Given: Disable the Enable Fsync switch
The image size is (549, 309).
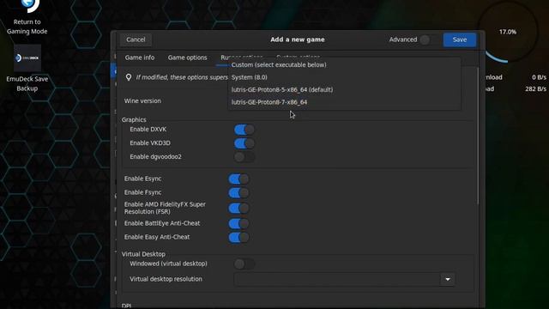Looking at the screenshot, I should [238, 192].
